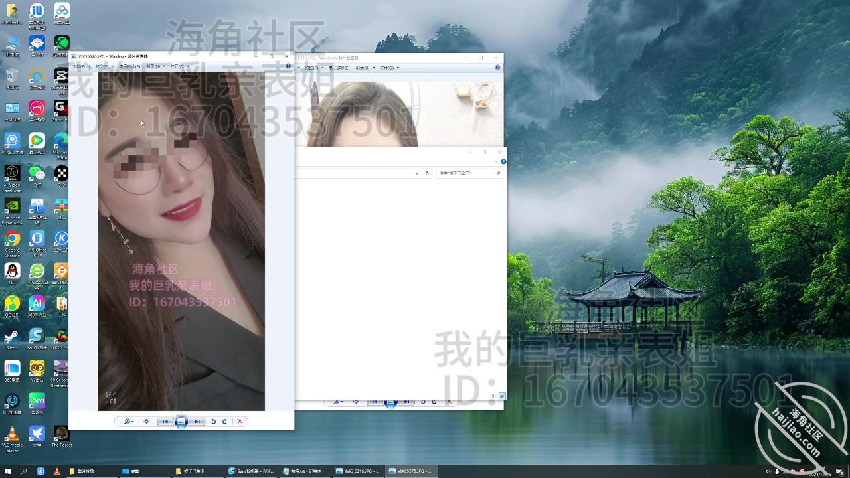Go to the next image
Image resolution: width=850 pixels, height=478 pixels.
pyautogui.click(x=198, y=421)
